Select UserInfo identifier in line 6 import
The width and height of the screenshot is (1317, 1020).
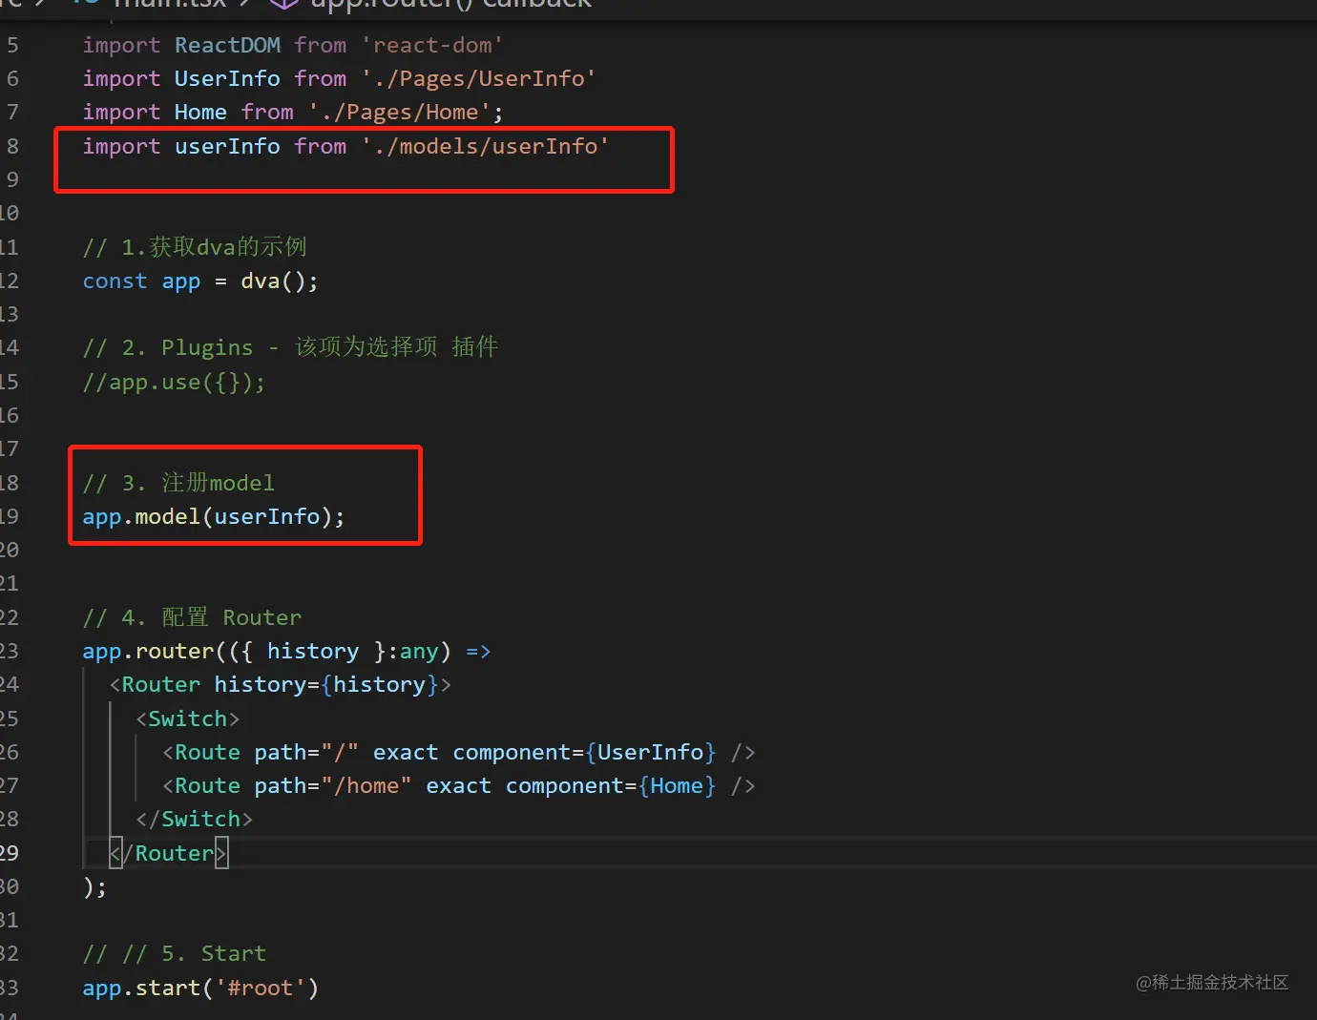(227, 78)
